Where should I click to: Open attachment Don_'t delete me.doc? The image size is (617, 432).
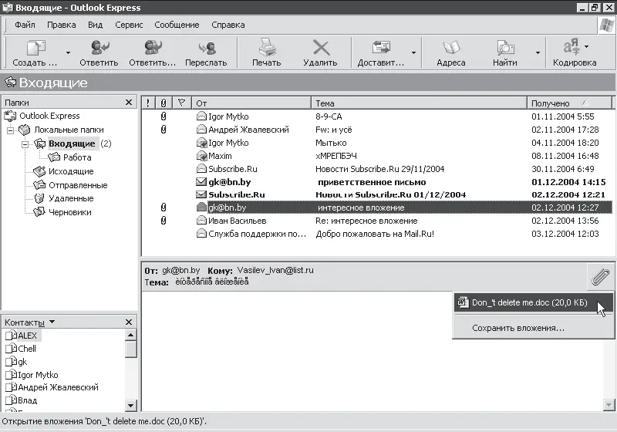point(529,303)
